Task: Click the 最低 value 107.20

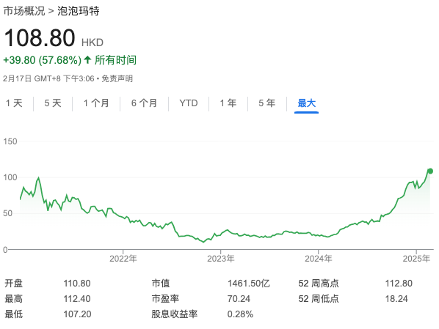Action: tap(77, 314)
